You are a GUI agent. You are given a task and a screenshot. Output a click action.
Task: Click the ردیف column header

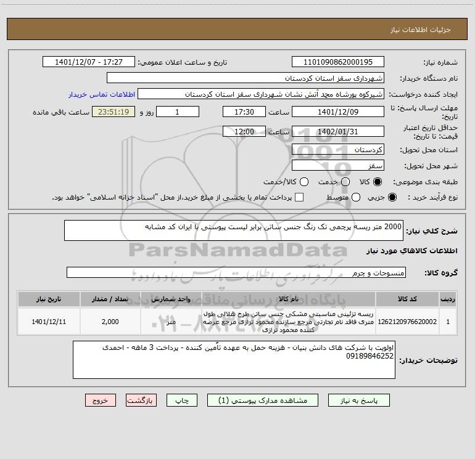coord(448,299)
